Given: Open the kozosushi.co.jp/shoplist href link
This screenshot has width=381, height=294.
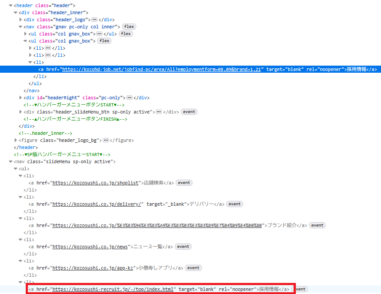Looking at the screenshot, I should 96,183.
